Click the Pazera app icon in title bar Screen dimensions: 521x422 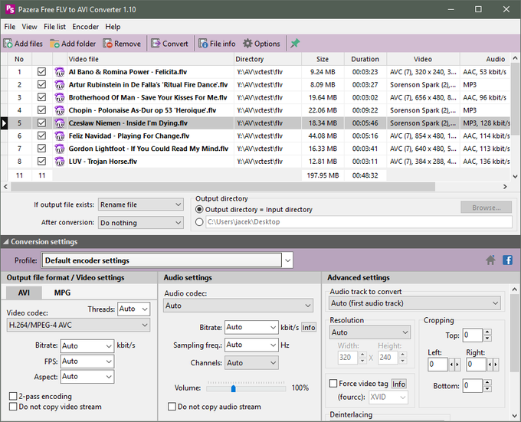pyautogui.click(x=10, y=9)
